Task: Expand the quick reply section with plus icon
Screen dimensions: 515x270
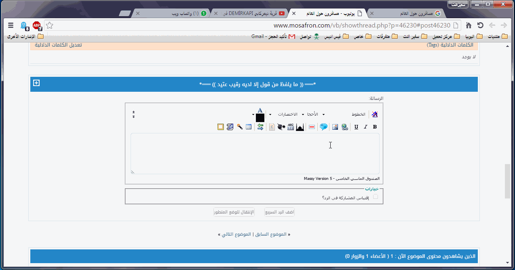Action: 36,83
